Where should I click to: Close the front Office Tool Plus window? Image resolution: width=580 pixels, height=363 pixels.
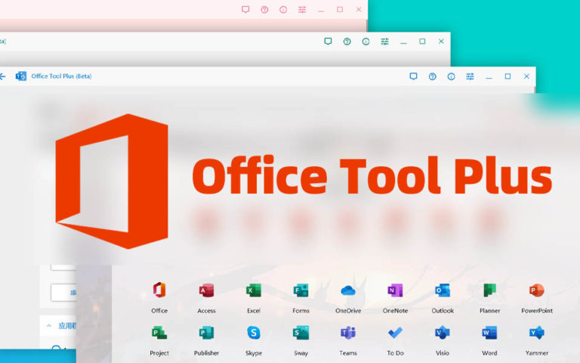(x=526, y=76)
